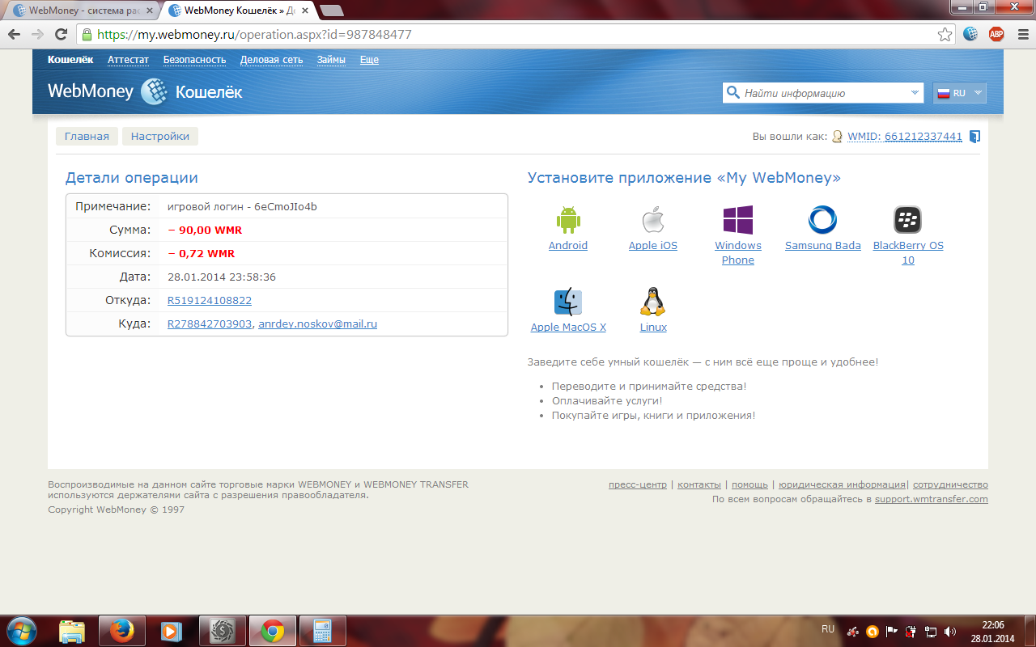
Task: Open the Windows Start button
Action: pyautogui.click(x=22, y=629)
